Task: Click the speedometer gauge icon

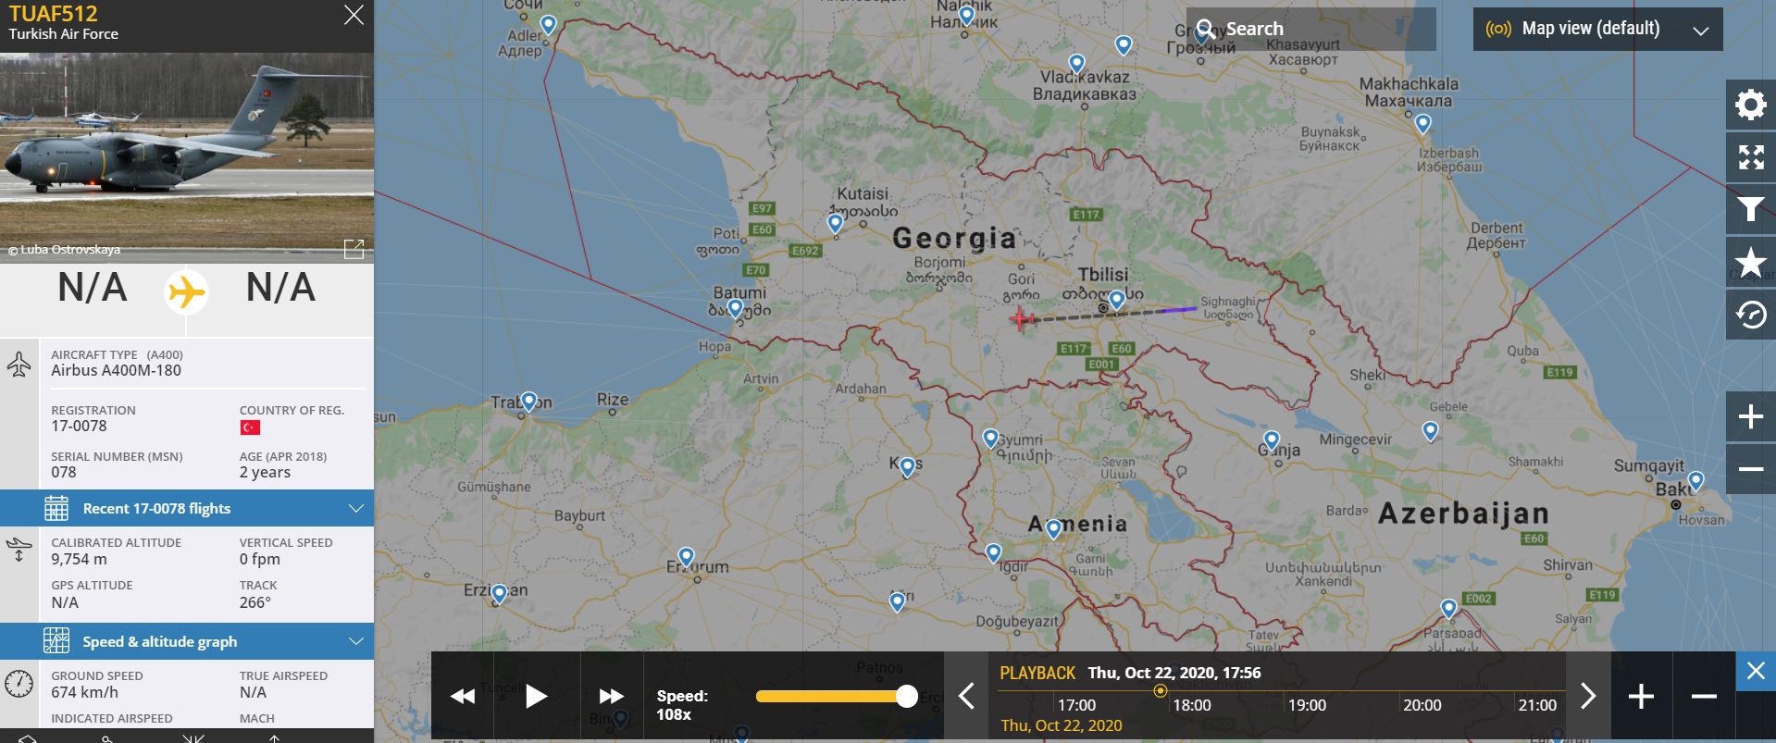Action: click(x=19, y=684)
